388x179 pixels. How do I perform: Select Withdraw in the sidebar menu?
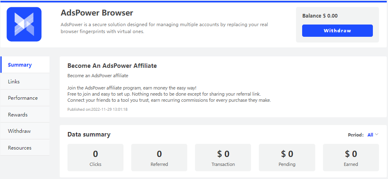pos(25,131)
